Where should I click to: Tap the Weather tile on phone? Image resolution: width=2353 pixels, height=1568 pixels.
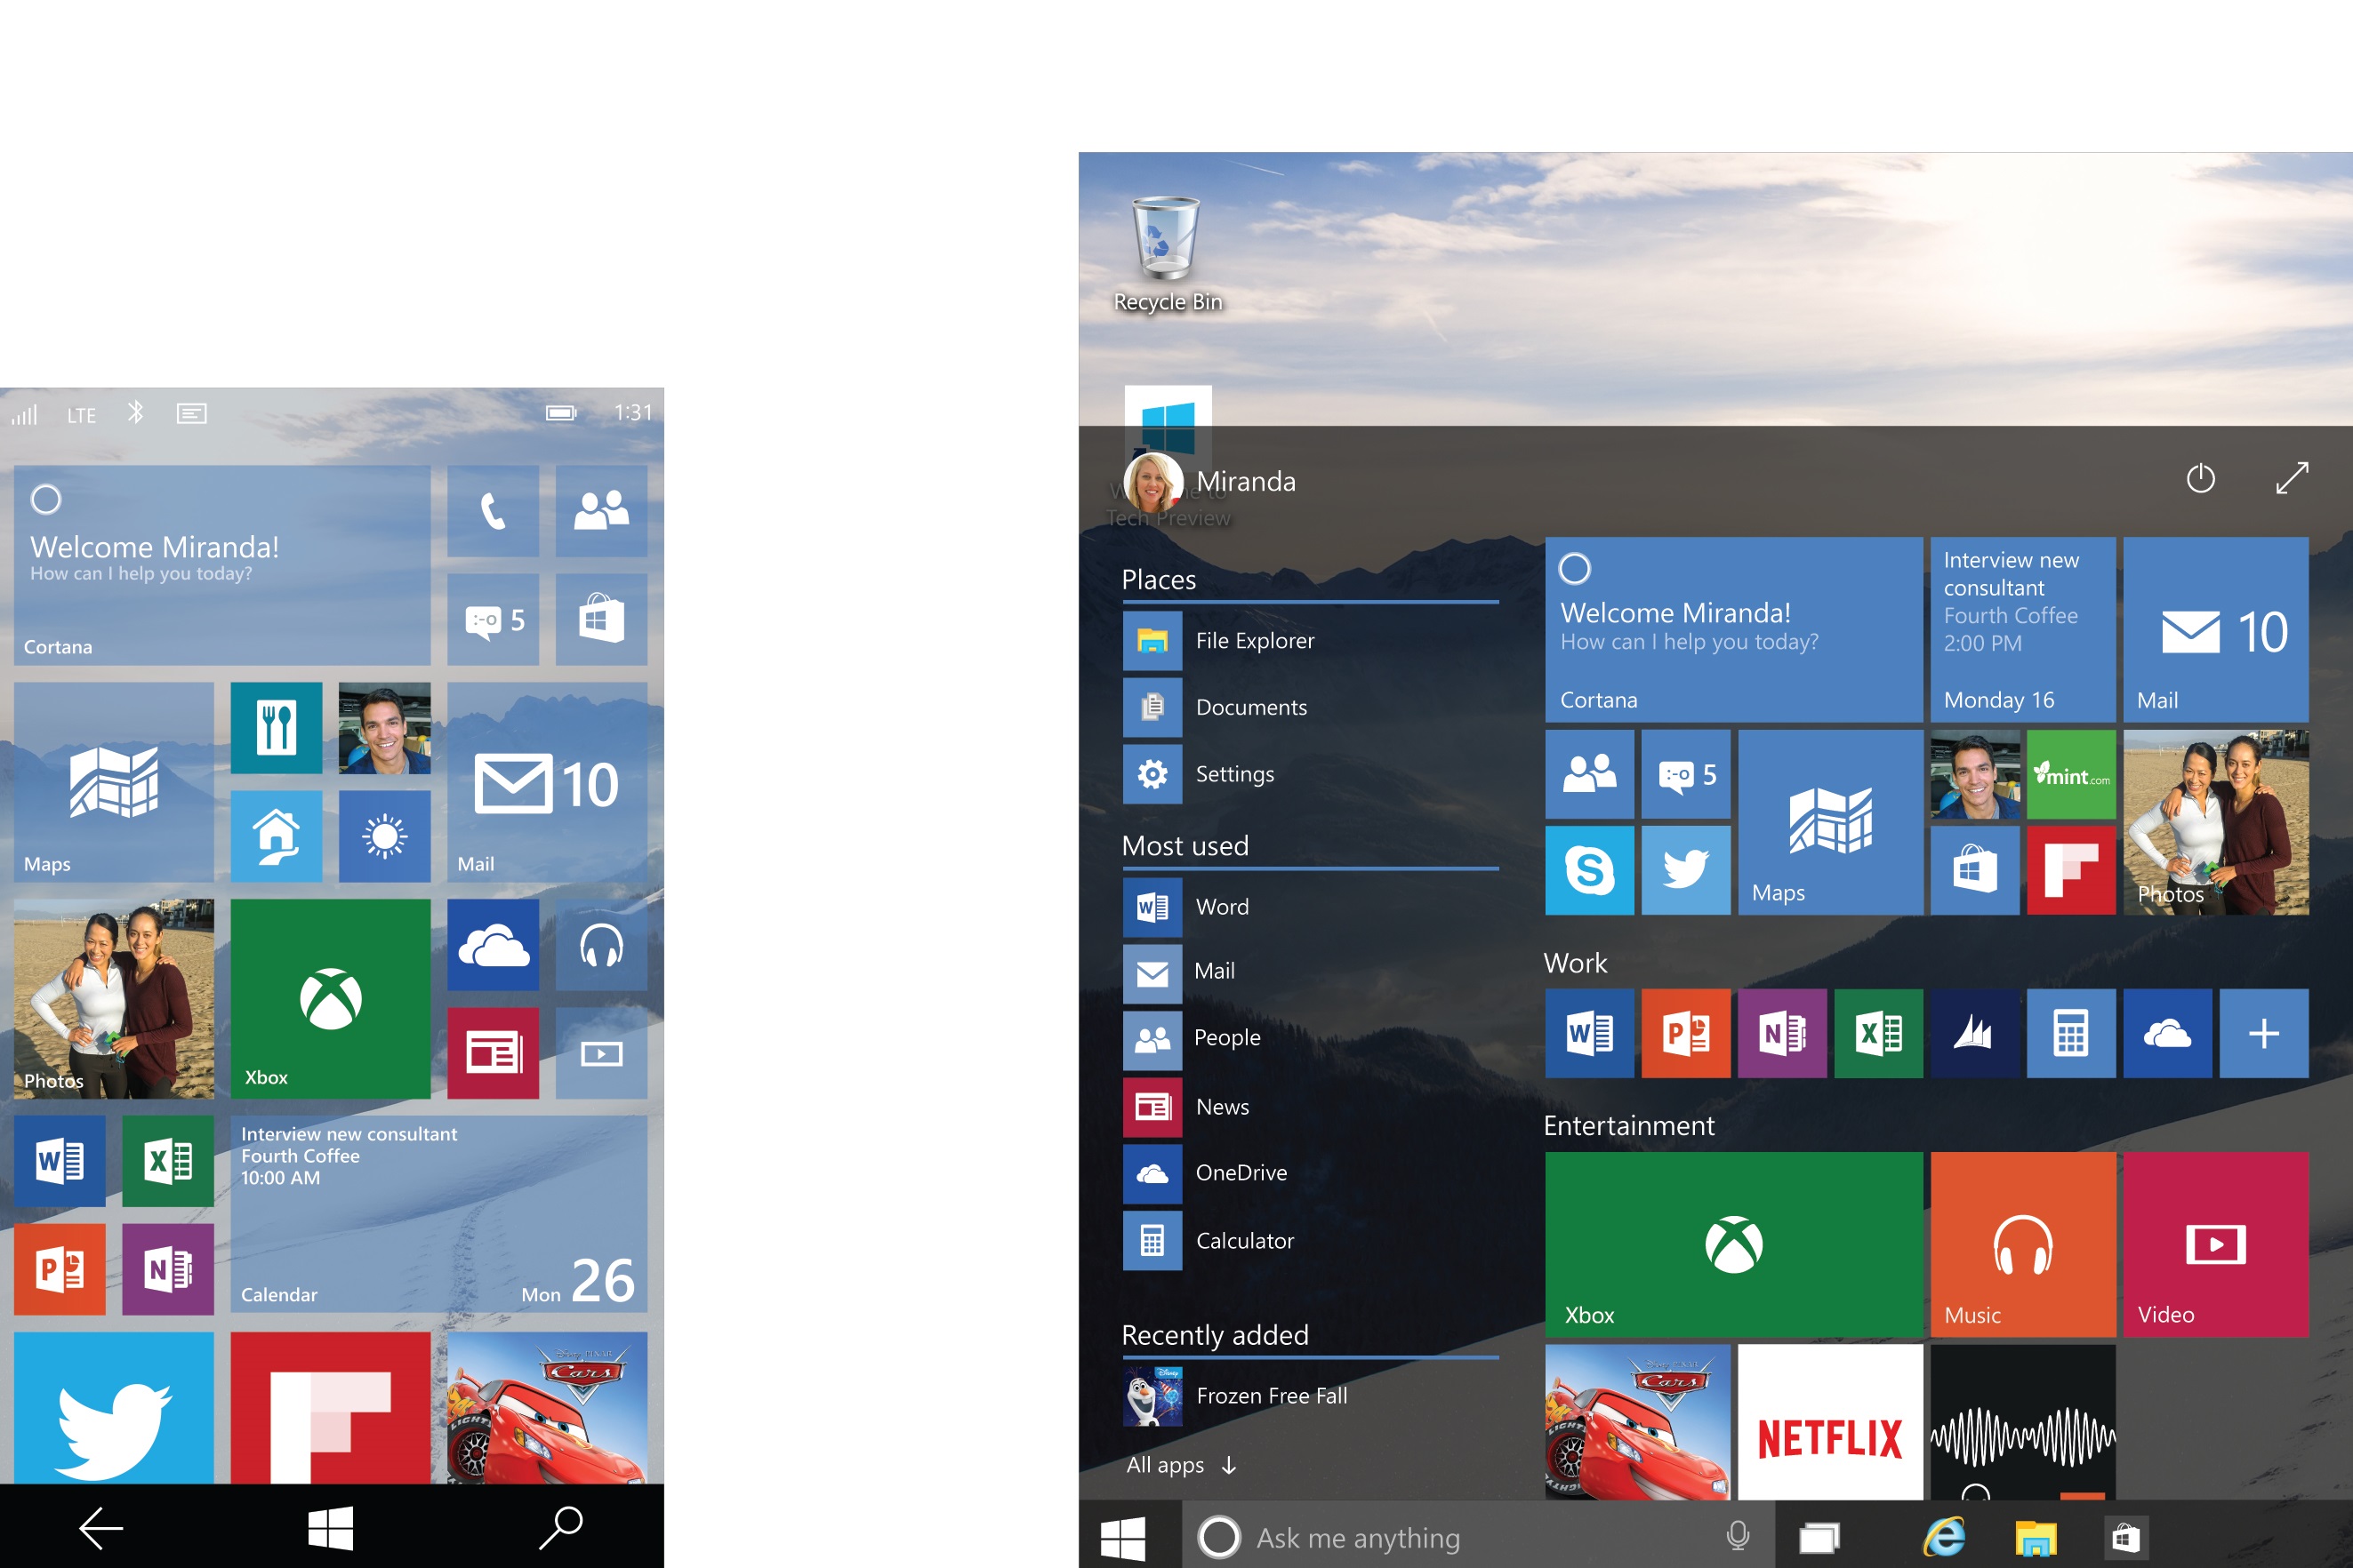pyautogui.click(x=384, y=836)
